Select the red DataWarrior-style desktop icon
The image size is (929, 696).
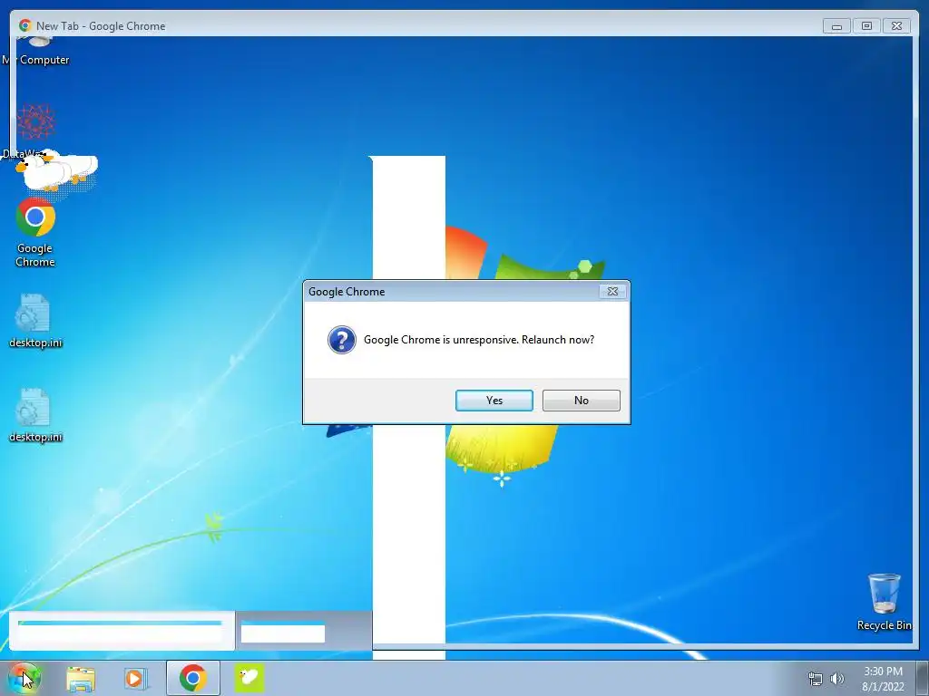(35, 121)
